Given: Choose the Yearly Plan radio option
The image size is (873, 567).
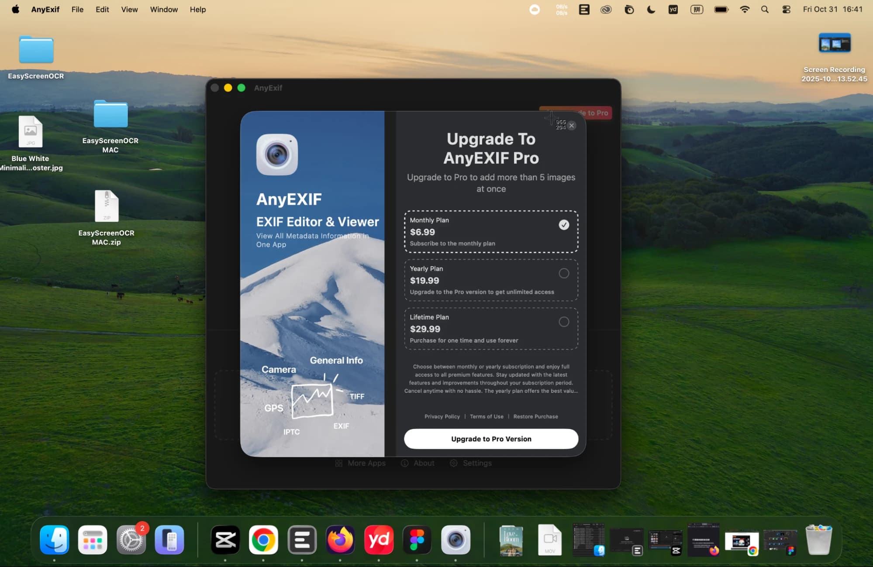Looking at the screenshot, I should pyautogui.click(x=564, y=273).
